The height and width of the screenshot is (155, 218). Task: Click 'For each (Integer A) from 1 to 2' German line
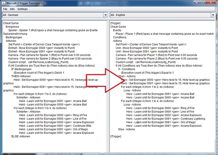click(x=40, y=94)
